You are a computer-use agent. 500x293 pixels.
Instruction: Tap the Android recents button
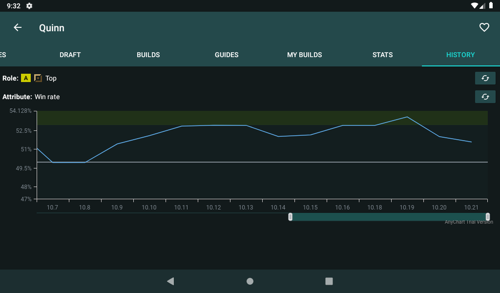click(329, 281)
